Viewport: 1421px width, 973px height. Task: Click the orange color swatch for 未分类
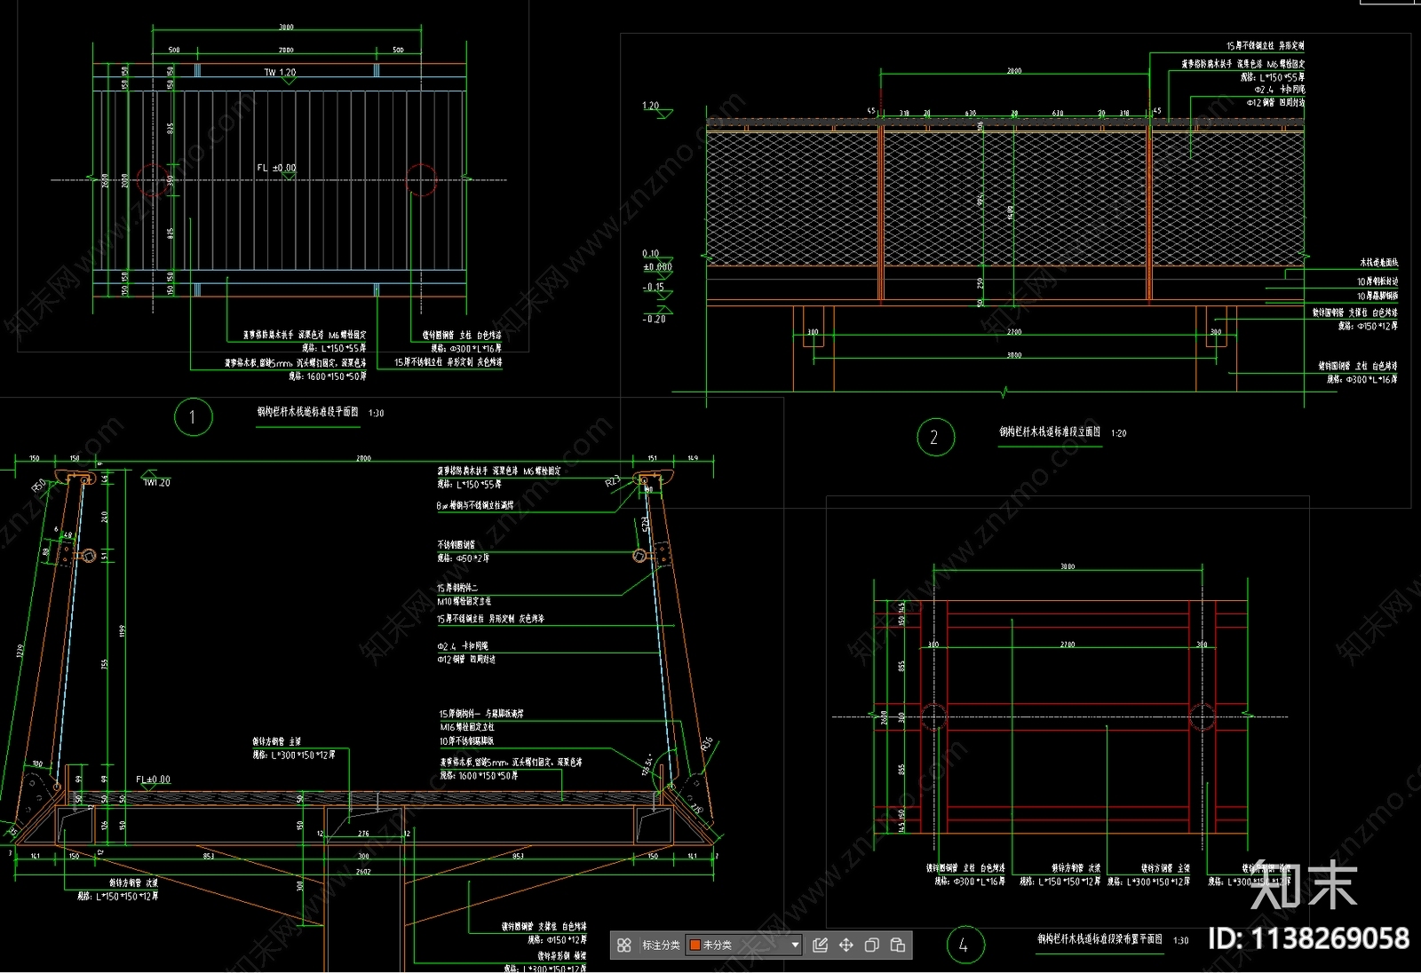click(695, 945)
